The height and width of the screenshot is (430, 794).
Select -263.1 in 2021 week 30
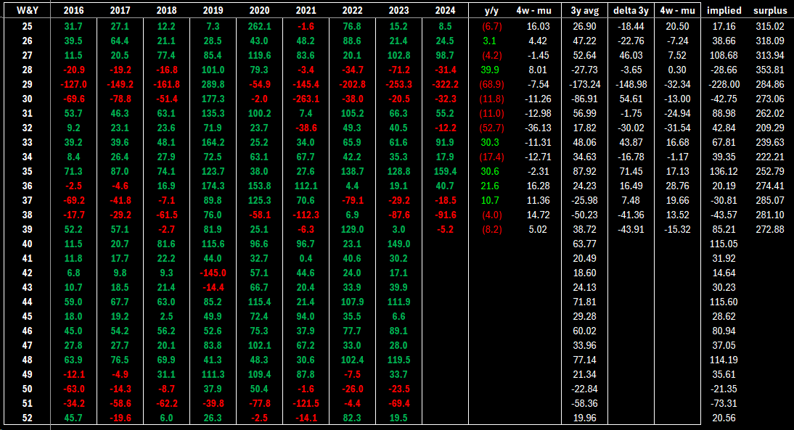click(x=306, y=99)
